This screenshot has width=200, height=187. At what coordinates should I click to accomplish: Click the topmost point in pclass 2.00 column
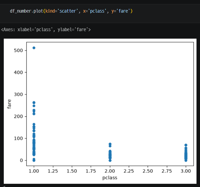[x=110, y=144]
